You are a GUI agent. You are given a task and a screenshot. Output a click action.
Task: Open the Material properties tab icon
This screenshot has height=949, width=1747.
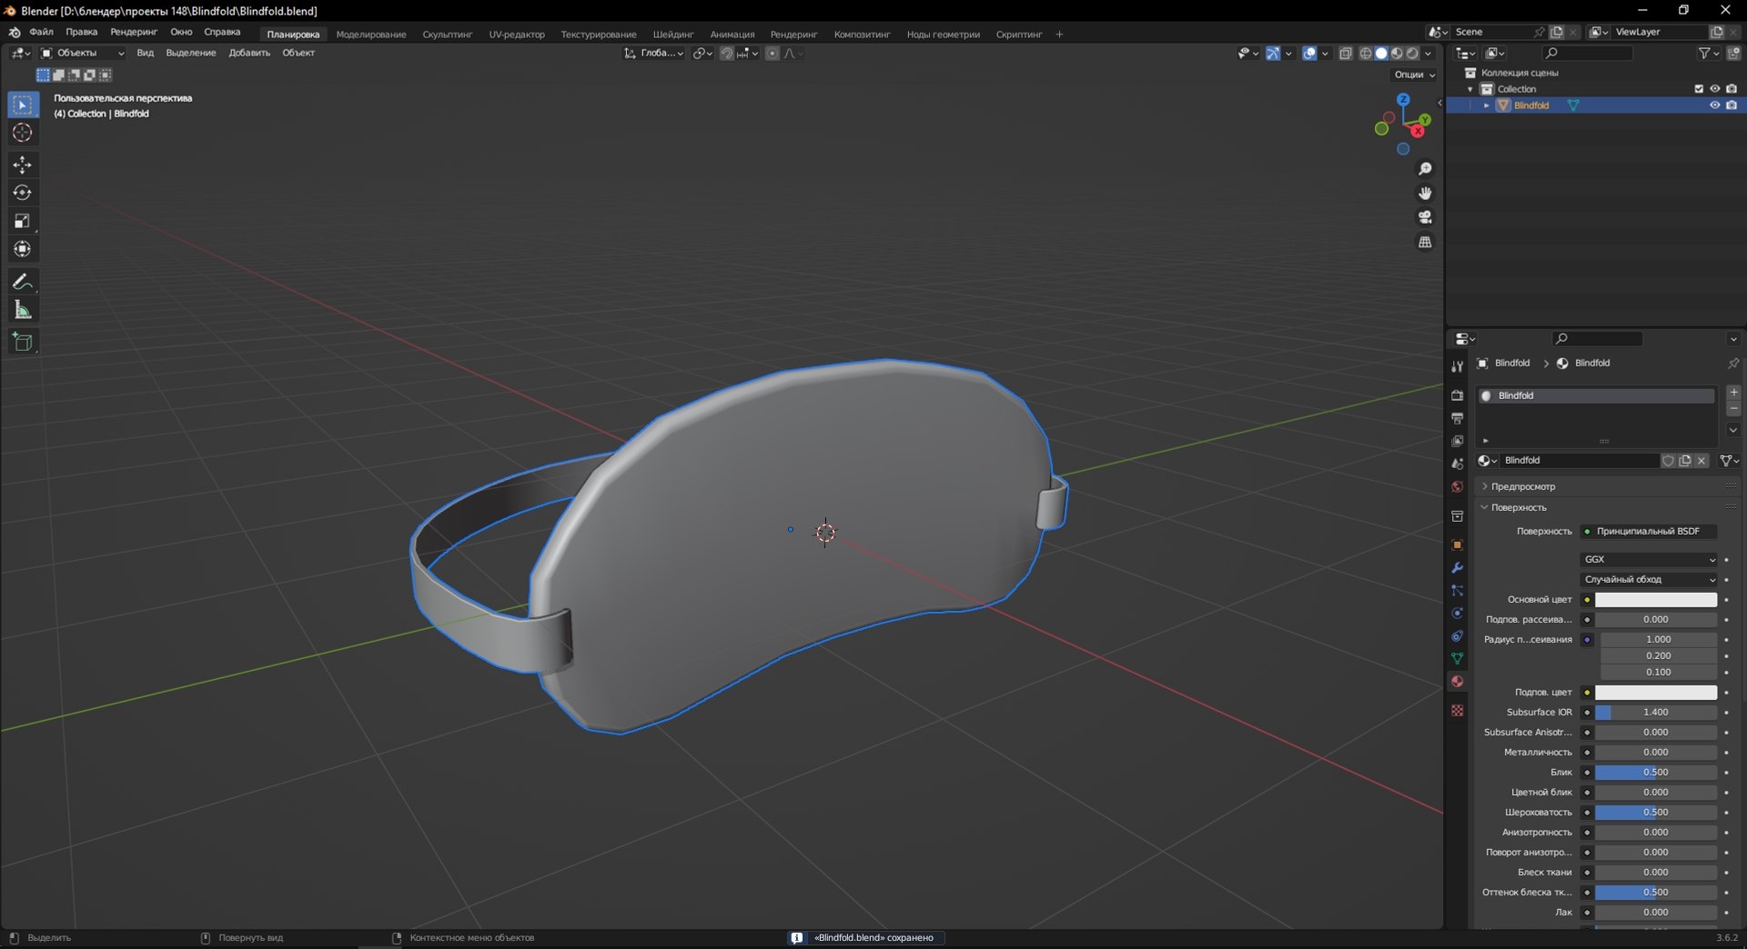[x=1458, y=682]
